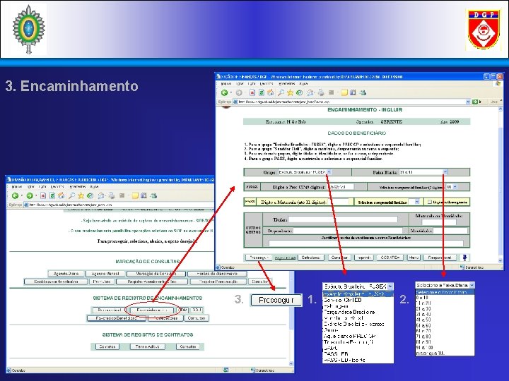This screenshot has height=381, width=509.
Task: Open the Grupo dropdown in the form
Action: click(329, 172)
